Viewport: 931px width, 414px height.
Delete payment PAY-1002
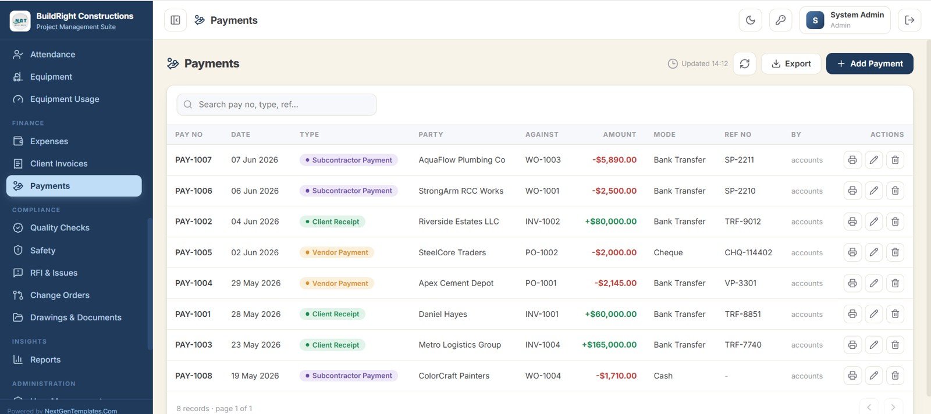(x=895, y=222)
